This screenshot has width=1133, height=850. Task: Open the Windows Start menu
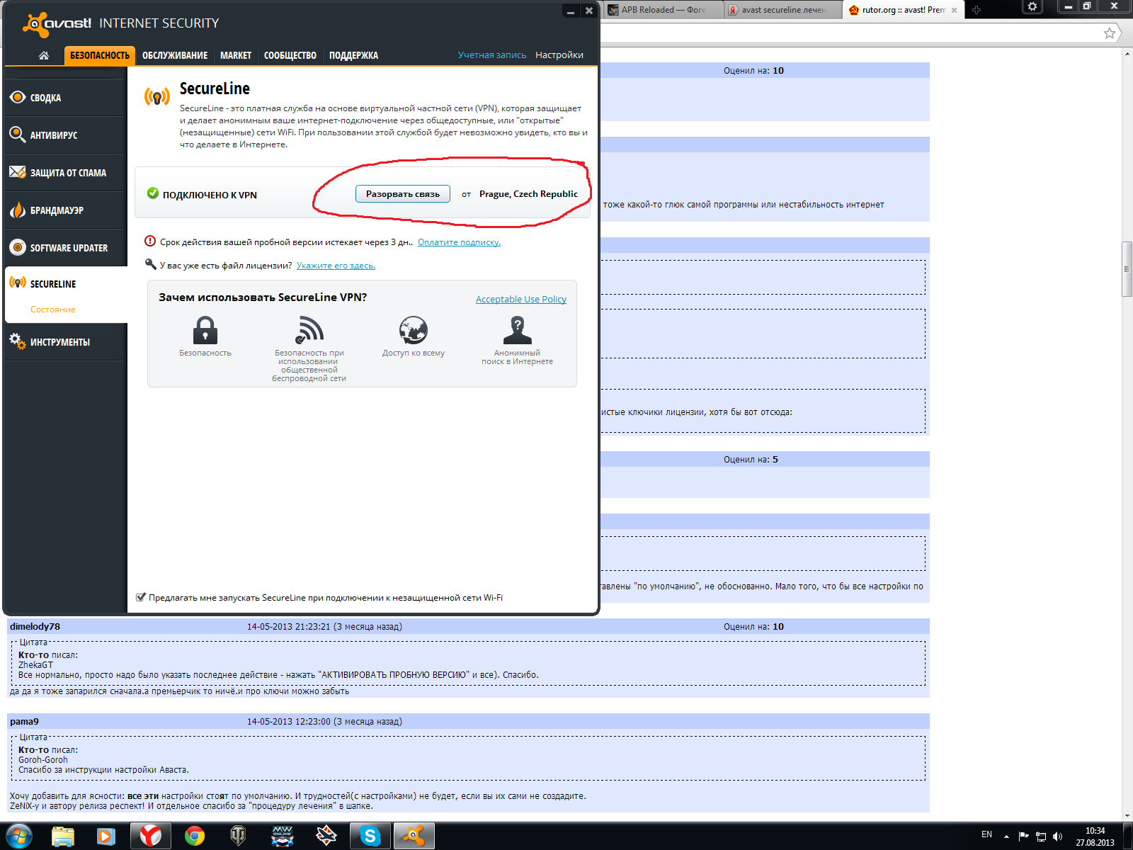(x=18, y=837)
